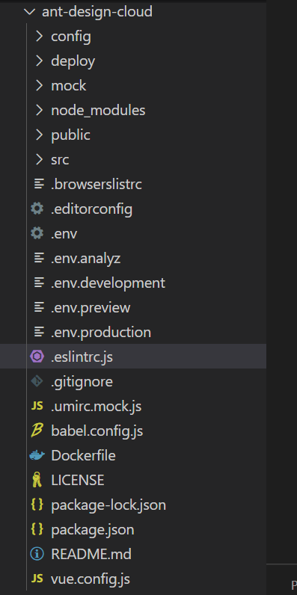
Task: Click the braces icon next to package.json
Action: 37,529
